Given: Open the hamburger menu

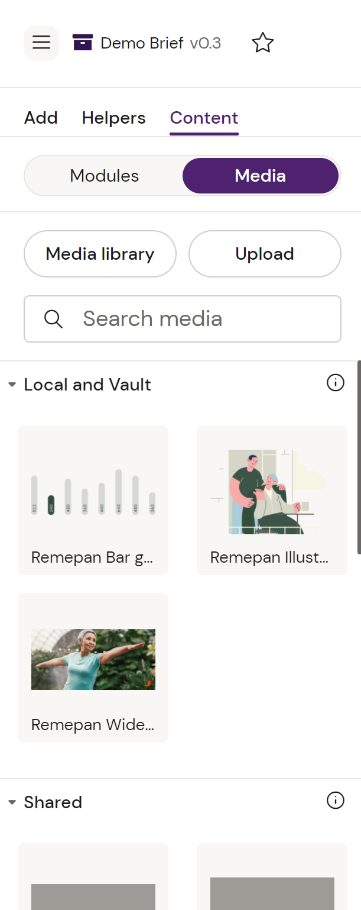Looking at the screenshot, I should pyautogui.click(x=41, y=43).
